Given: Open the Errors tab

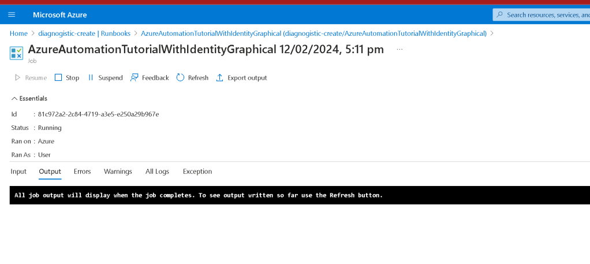Looking at the screenshot, I should pos(83,172).
